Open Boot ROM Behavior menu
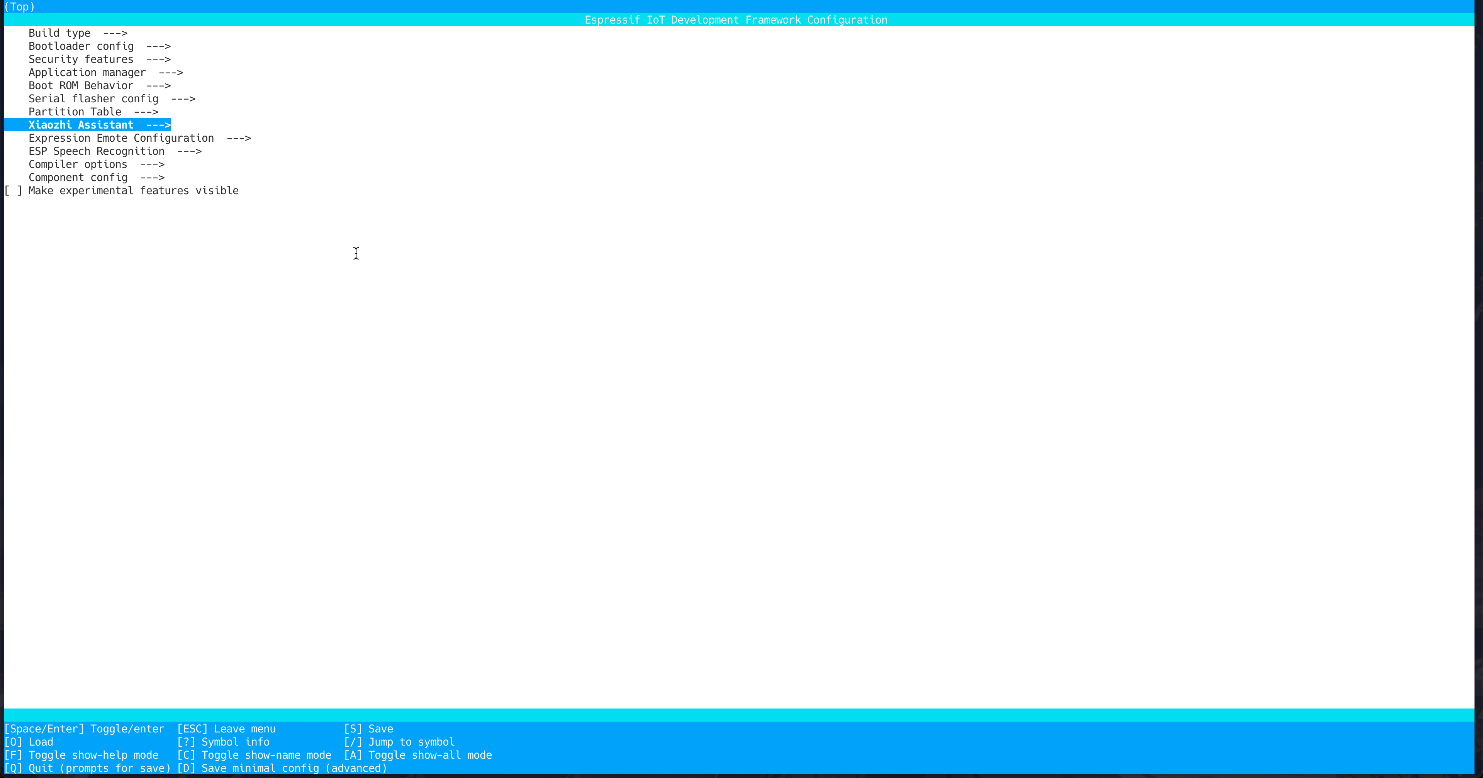The height and width of the screenshot is (778, 1483). (99, 86)
